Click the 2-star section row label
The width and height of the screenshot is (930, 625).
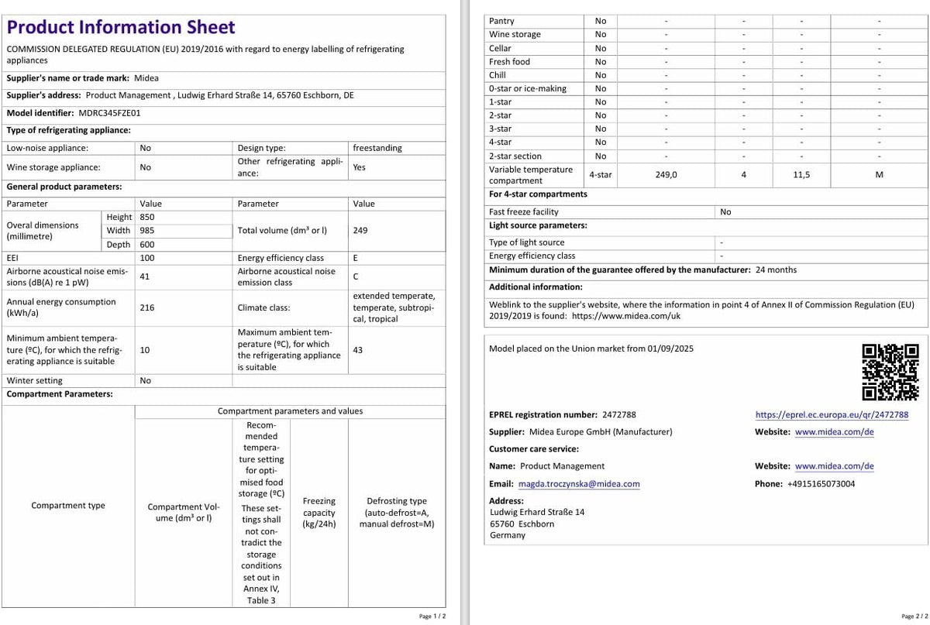click(515, 156)
